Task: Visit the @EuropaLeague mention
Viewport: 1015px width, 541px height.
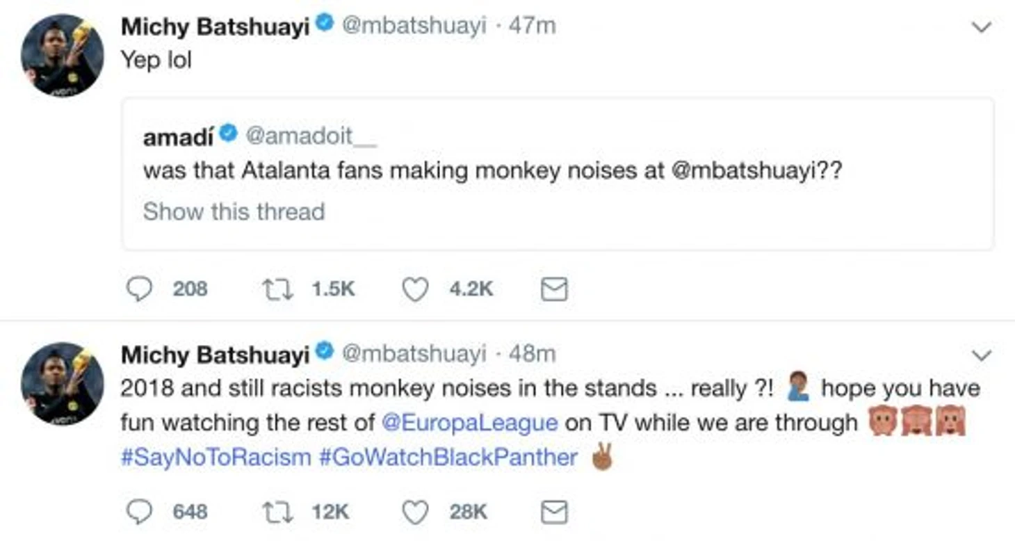Action: [x=469, y=423]
